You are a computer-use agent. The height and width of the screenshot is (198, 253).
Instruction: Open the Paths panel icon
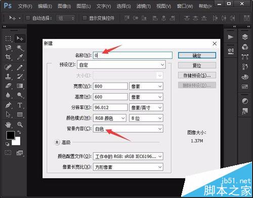[245, 57]
